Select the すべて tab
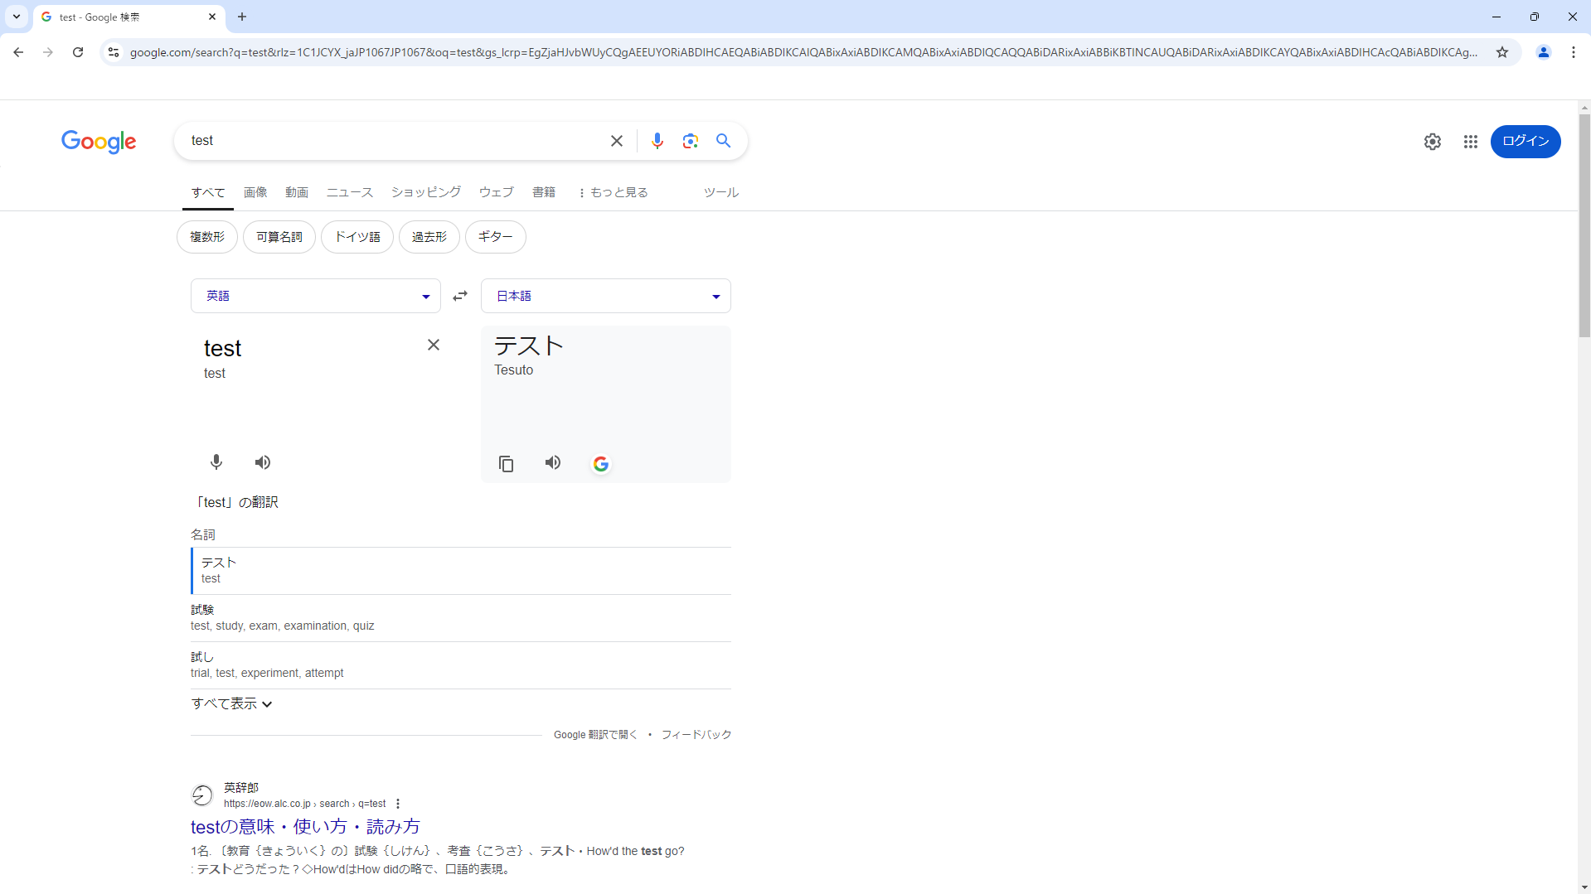The height and width of the screenshot is (894, 1591). (x=208, y=192)
